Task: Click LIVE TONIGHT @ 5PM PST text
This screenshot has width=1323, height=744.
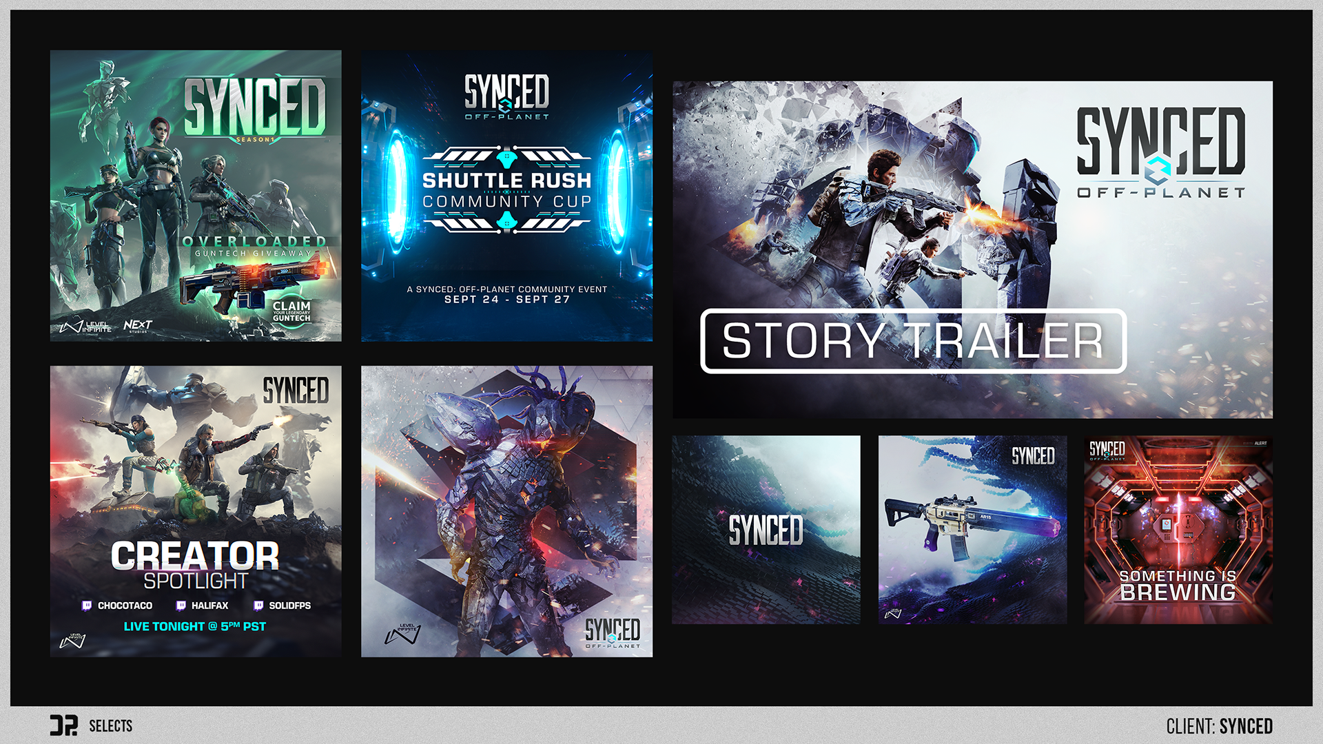Action: click(x=194, y=626)
